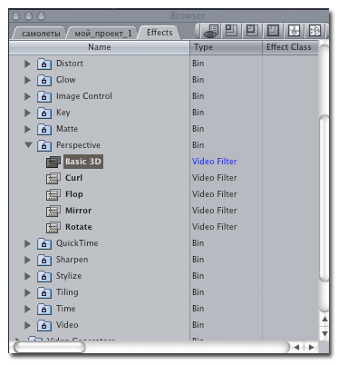Select the Image Control bin name
The width and height of the screenshot is (338, 365).
[x=84, y=96]
